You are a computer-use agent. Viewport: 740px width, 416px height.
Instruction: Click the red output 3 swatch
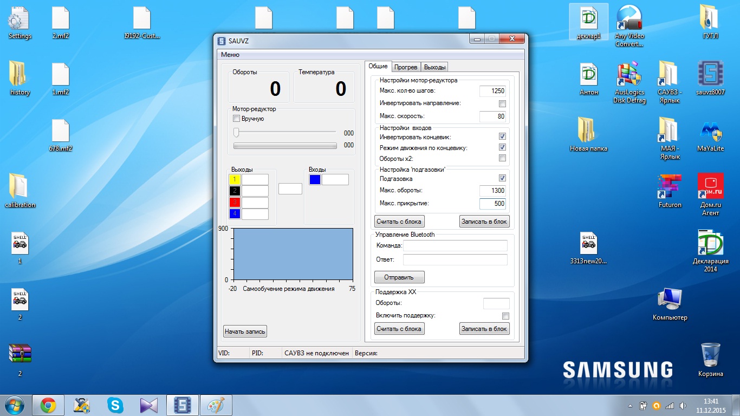click(235, 202)
